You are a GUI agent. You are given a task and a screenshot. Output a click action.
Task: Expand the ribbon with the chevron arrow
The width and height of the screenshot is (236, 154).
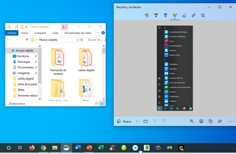98,33
